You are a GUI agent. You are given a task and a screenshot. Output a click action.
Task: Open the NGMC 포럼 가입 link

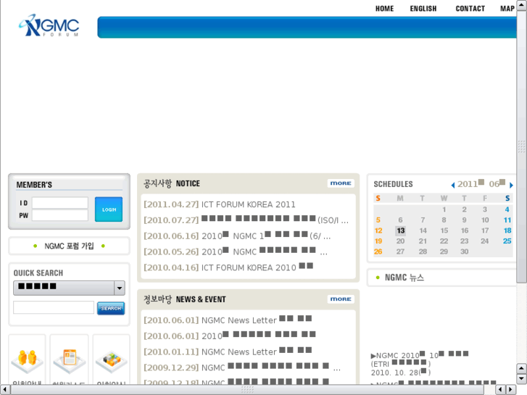click(70, 246)
